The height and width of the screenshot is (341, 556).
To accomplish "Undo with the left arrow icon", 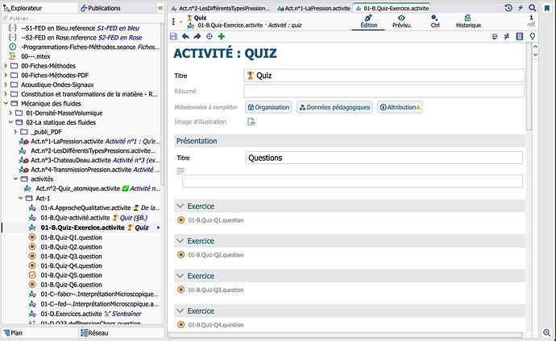I will point(185,36).
